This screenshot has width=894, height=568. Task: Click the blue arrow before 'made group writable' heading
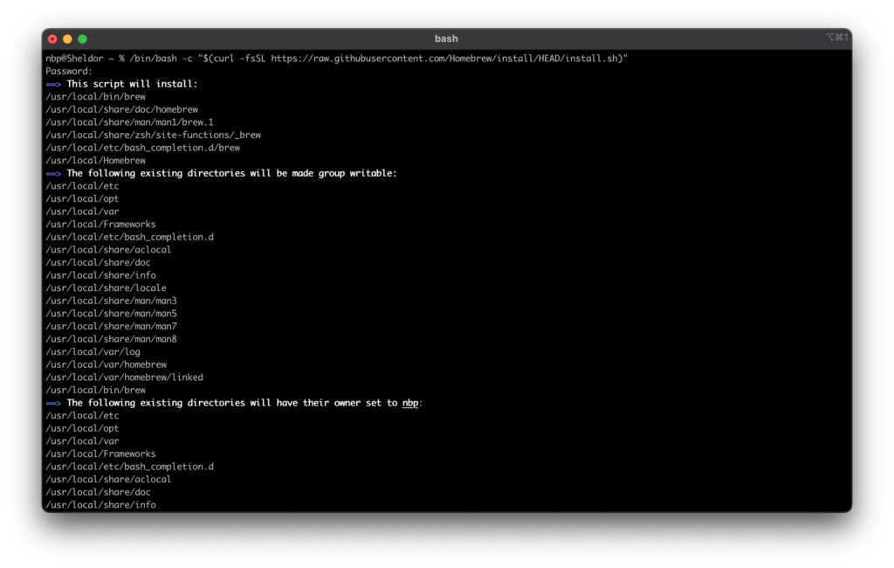(x=53, y=174)
